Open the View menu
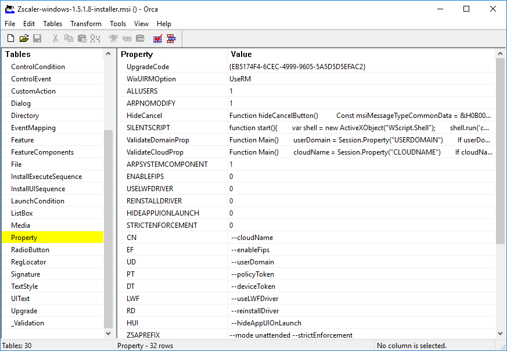Viewport: 507px width, 351px height. [x=141, y=23]
